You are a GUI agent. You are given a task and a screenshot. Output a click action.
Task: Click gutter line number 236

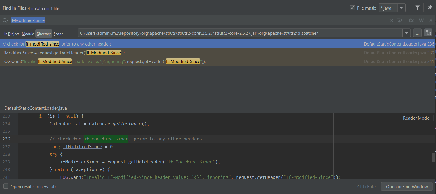pos(6,139)
